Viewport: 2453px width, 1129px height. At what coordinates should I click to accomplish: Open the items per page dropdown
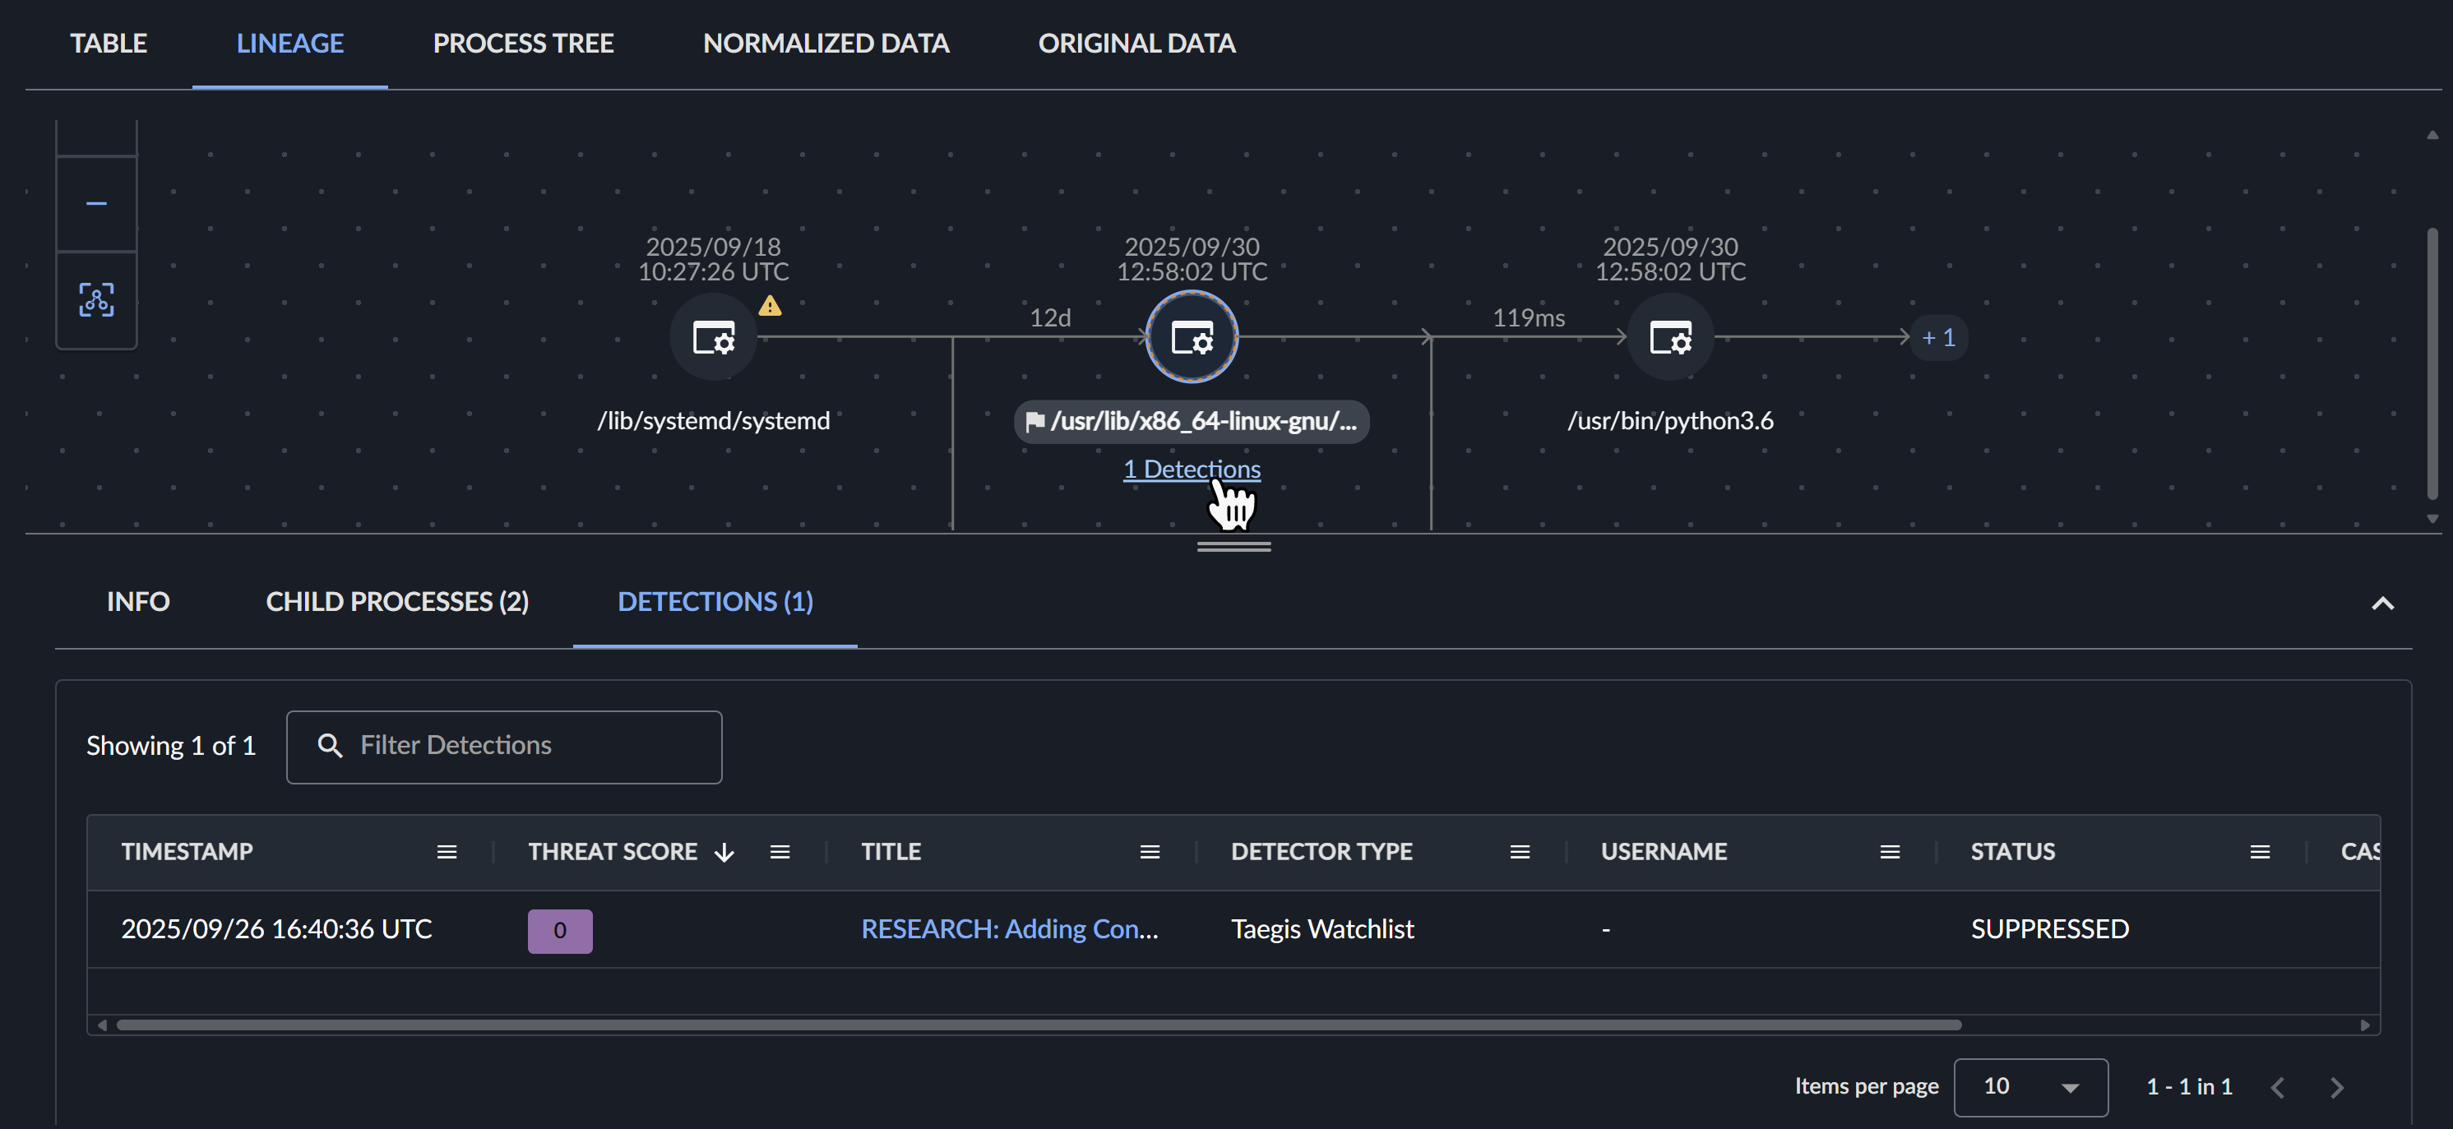(x=2030, y=1087)
